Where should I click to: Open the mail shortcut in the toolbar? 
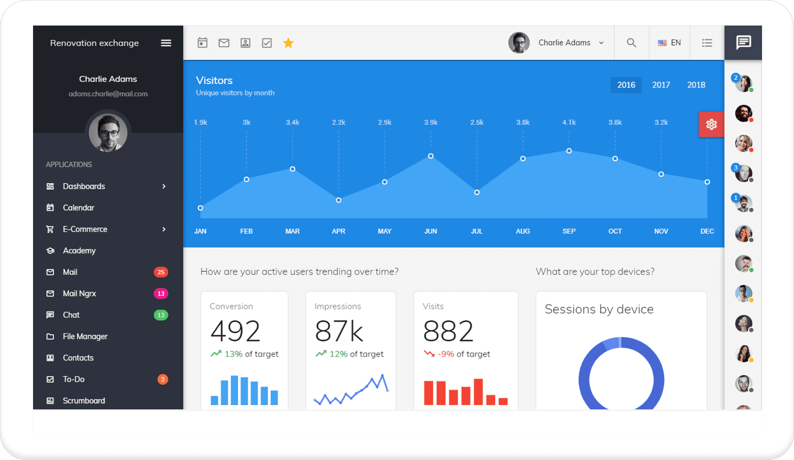coord(224,43)
